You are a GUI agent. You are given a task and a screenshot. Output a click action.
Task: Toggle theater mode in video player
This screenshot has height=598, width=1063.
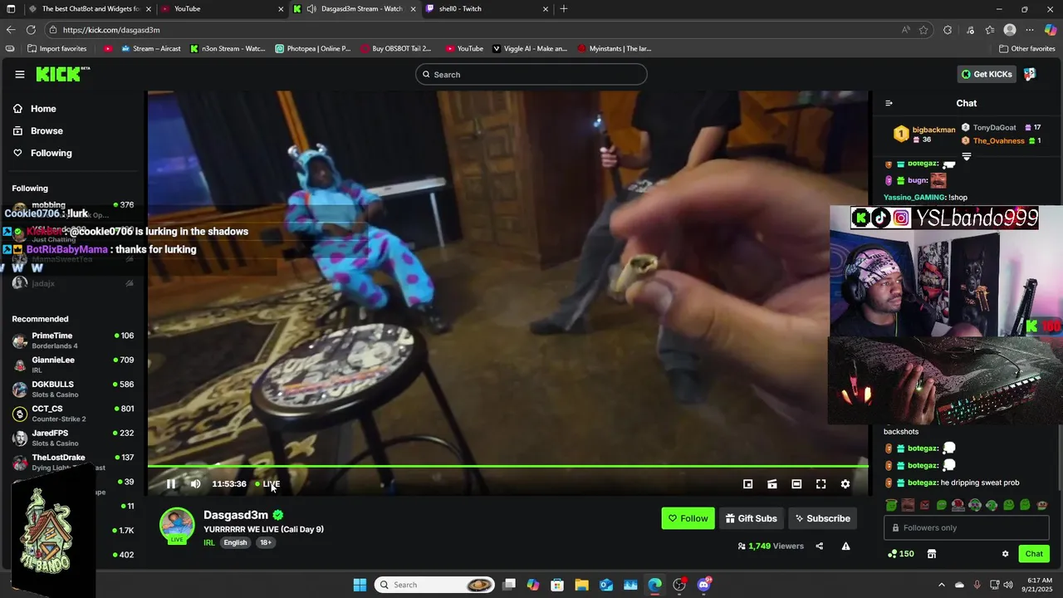click(796, 484)
